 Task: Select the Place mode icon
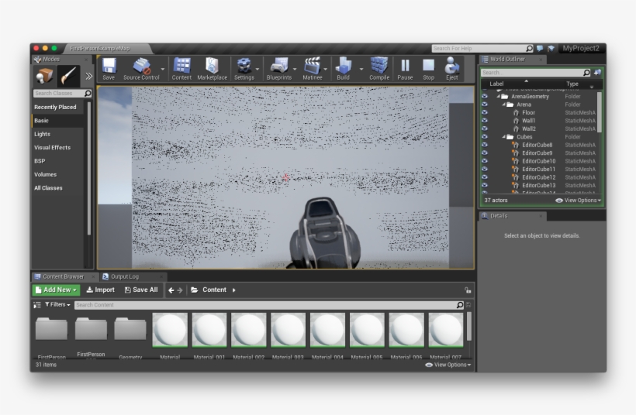coord(44,76)
